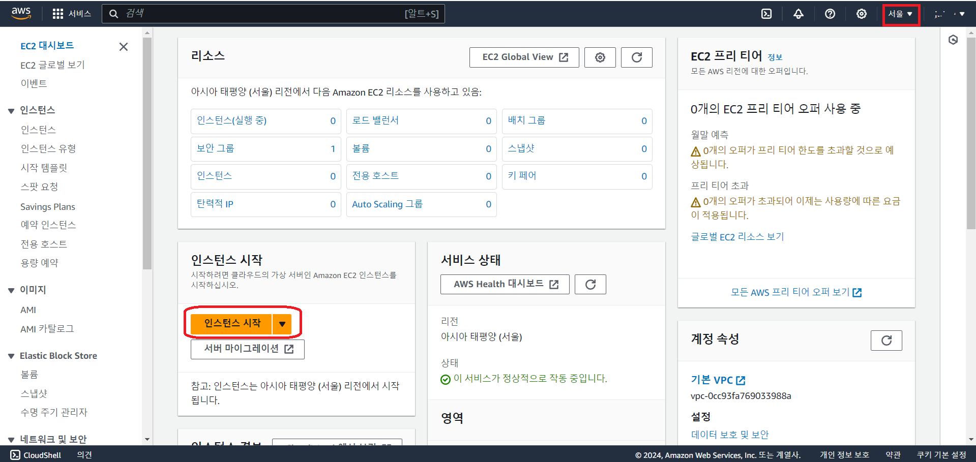Open 예약 인스턴스 in the sidebar

pyautogui.click(x=48, y=225)
